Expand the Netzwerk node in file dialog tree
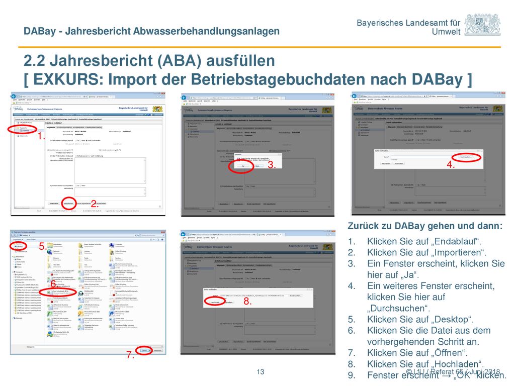Image resolution: width=515 pixels, height=386 pixels. (x=13, y=318)
